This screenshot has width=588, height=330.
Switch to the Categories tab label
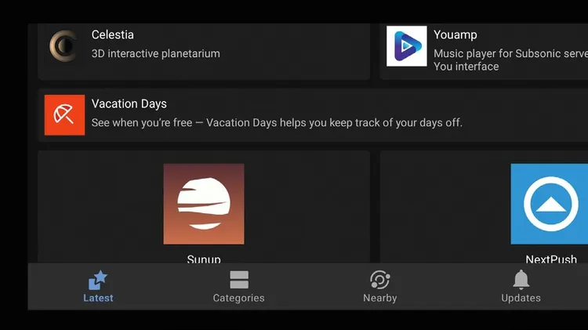239,298
